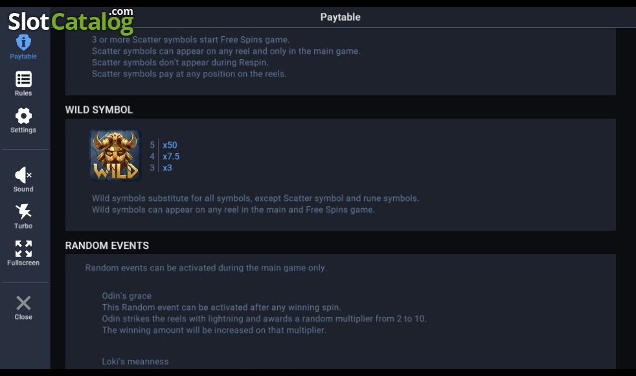Toggle Turbo mode lightning icon

[23, 211]
